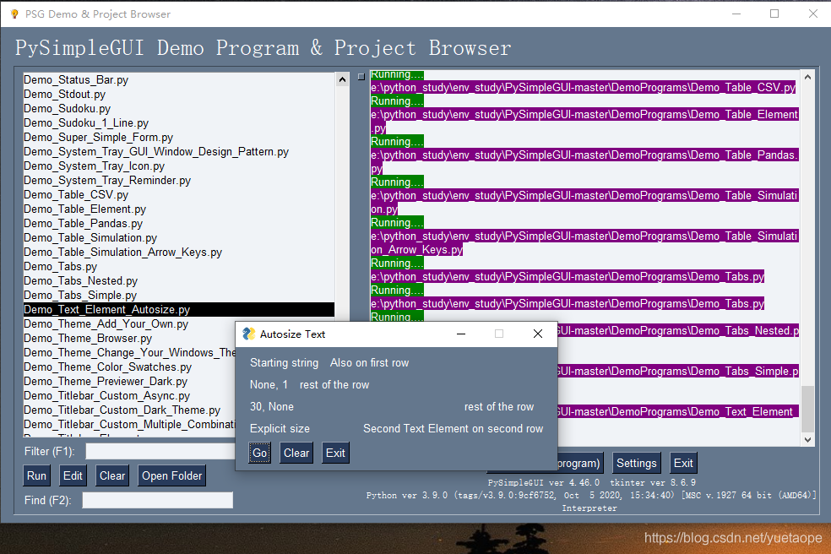This screenshot has width=831, height=554.
Task: Select Demo_Titlebar_Custom_Multiple_Combinations entry
Action: (129, 424)
